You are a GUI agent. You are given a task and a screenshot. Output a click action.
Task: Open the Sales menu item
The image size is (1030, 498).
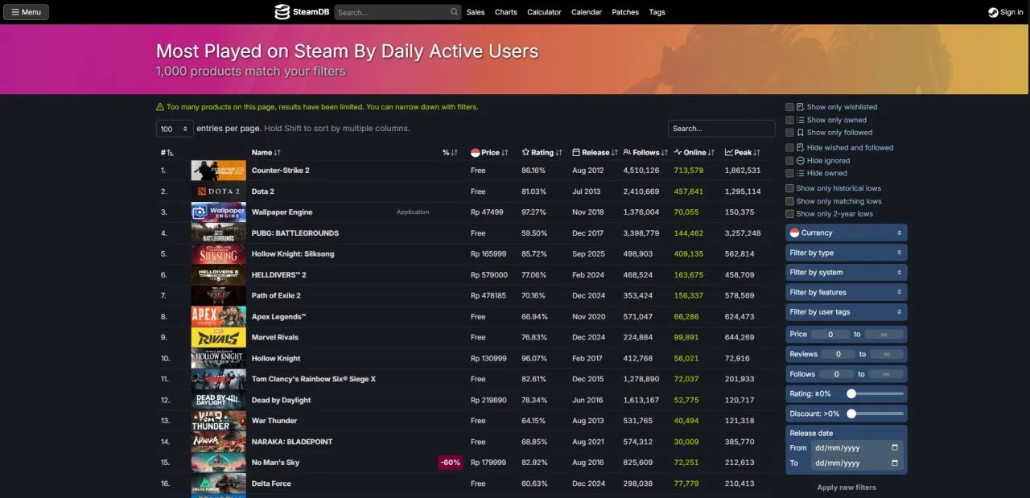pyautogui.click(x=476, y=12)
